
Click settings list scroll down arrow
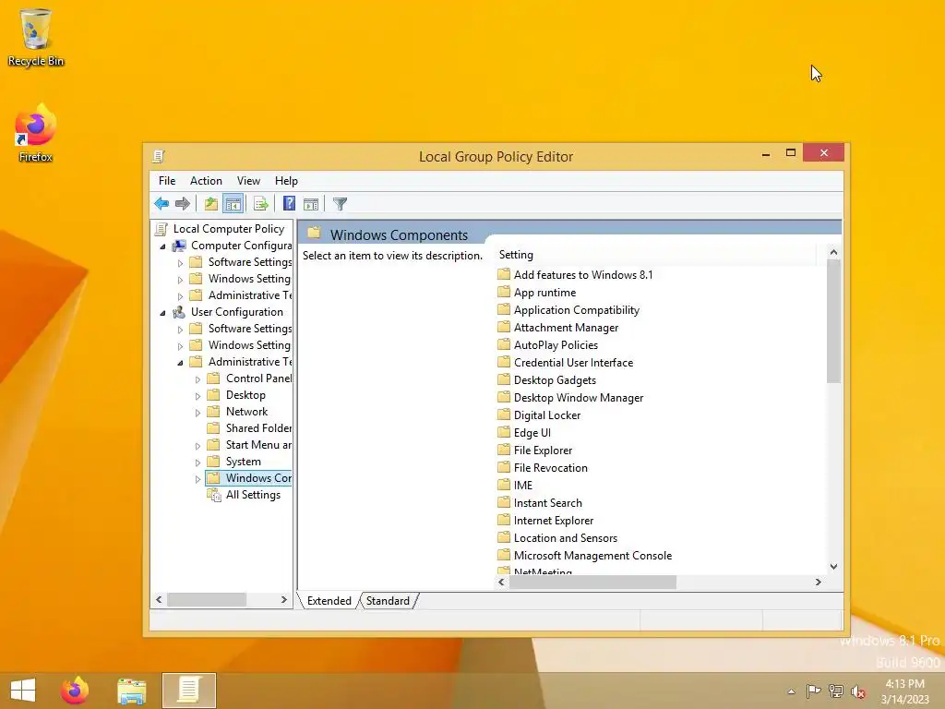[x=833, y=566]
